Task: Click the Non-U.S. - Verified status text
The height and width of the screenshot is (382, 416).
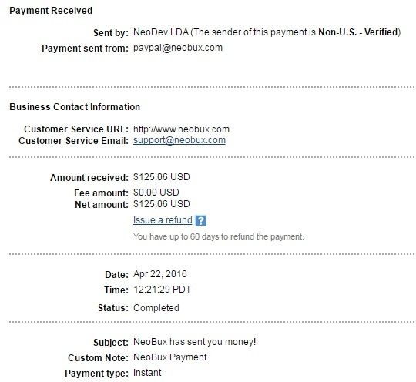Action: tap(358, 32)
